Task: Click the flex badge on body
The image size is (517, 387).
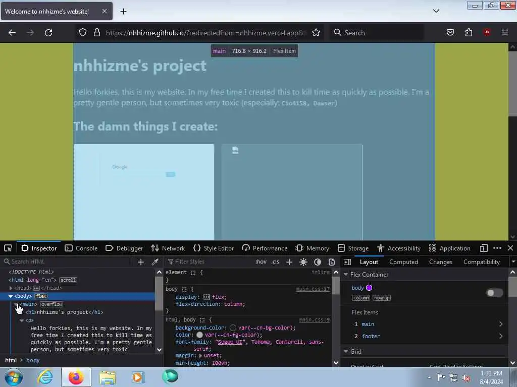Action: click(x=41, y=296)
